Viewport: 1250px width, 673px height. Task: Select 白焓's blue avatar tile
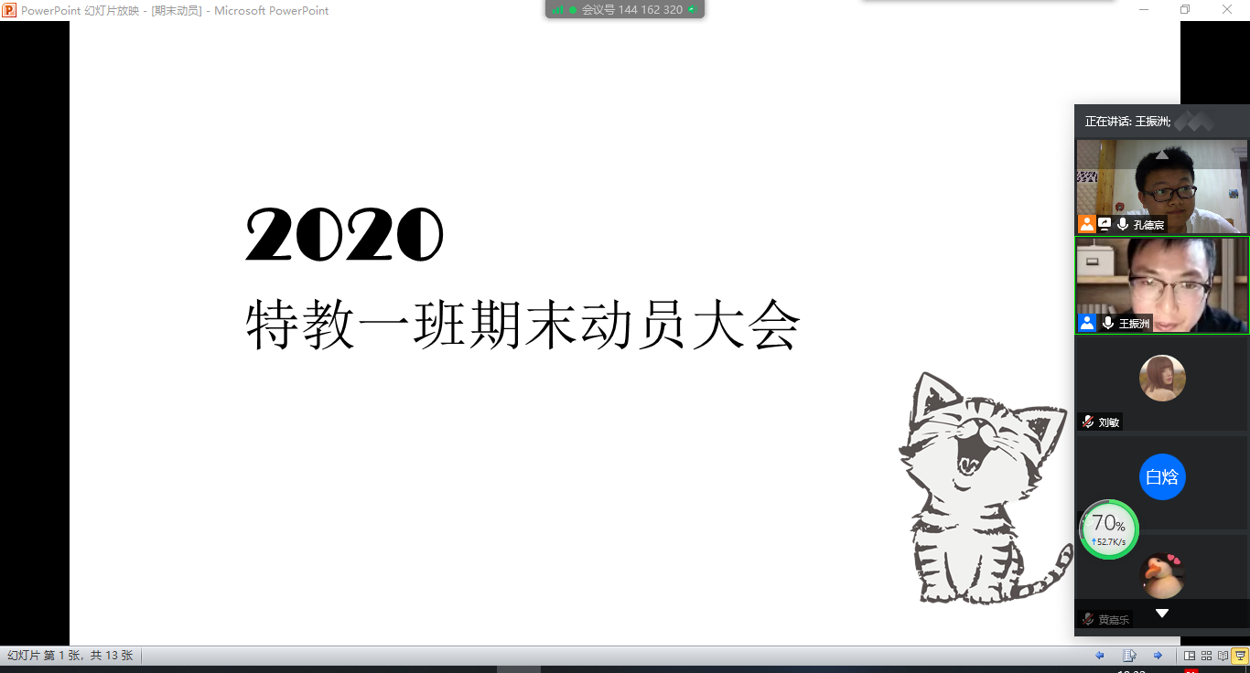[1162, 477]
